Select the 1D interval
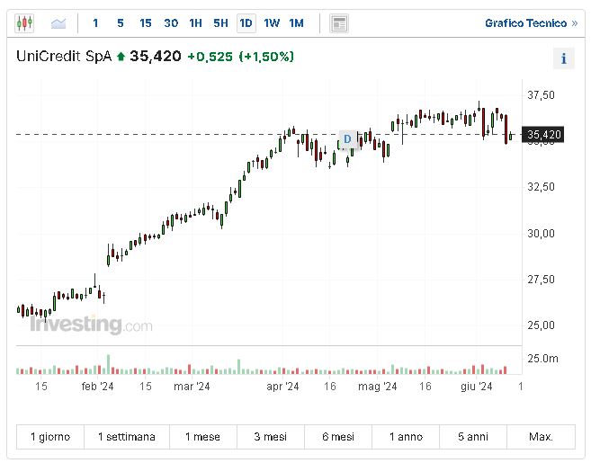The height and width of the screenshot is (463, 591). click(x=246, y=23)
